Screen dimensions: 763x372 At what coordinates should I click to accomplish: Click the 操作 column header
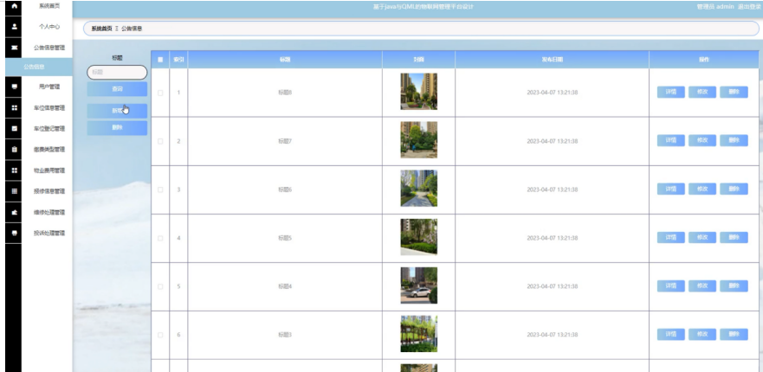[703, 60]
